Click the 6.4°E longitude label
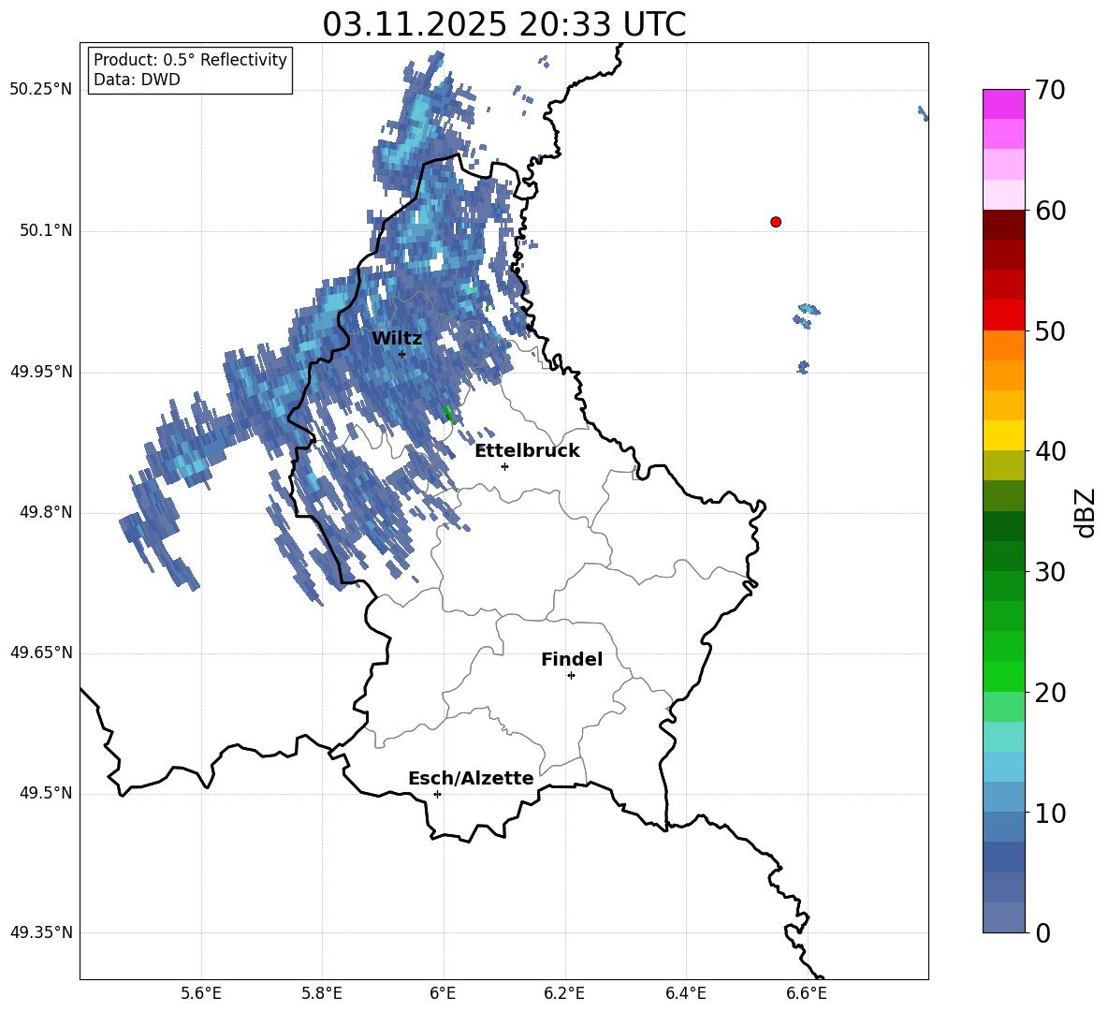 point(685,993)
